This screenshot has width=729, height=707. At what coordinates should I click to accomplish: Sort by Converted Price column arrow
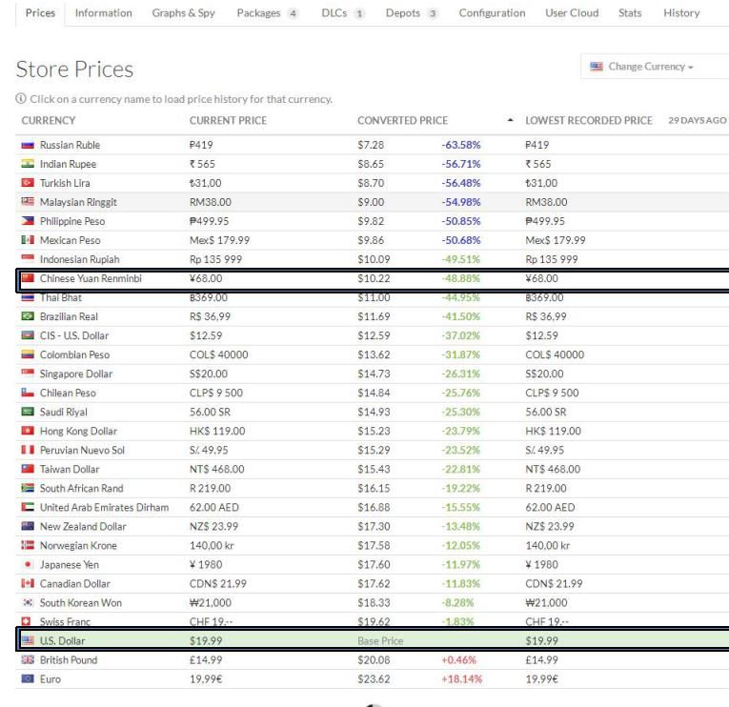tap(510, 121)
